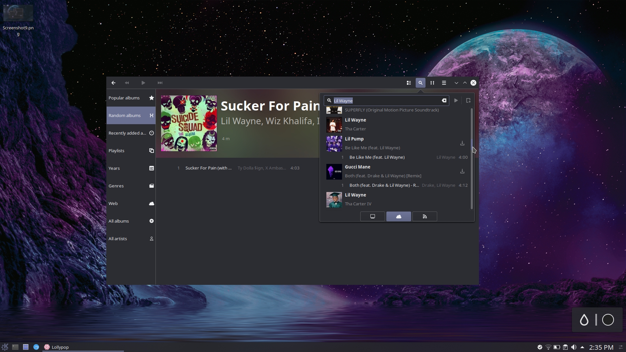Click the Years calendar grid icon
The width and height of the screenshot is (626, 352).
click(151, 168)
